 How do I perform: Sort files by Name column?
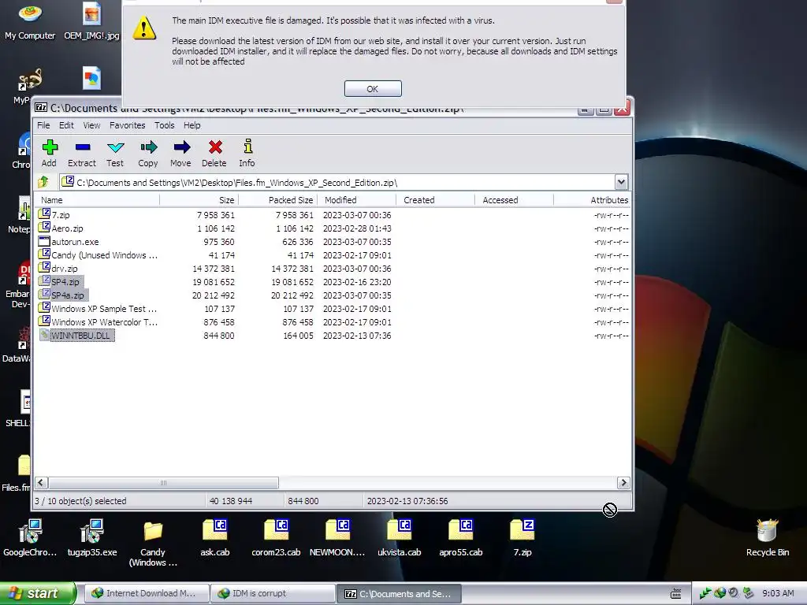click(97, 200)
